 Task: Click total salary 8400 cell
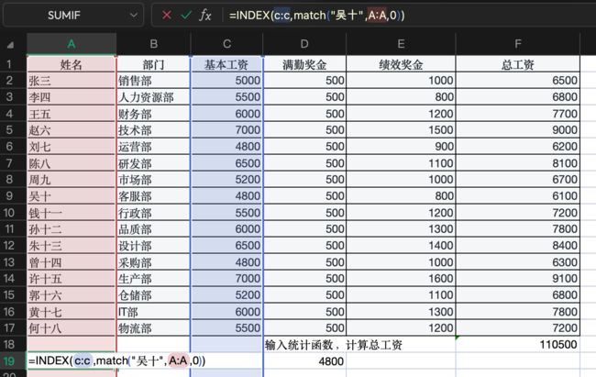click(518, 246)
